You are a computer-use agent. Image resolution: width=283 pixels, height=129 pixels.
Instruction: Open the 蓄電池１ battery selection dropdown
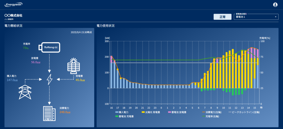click(x=256, y=17)
